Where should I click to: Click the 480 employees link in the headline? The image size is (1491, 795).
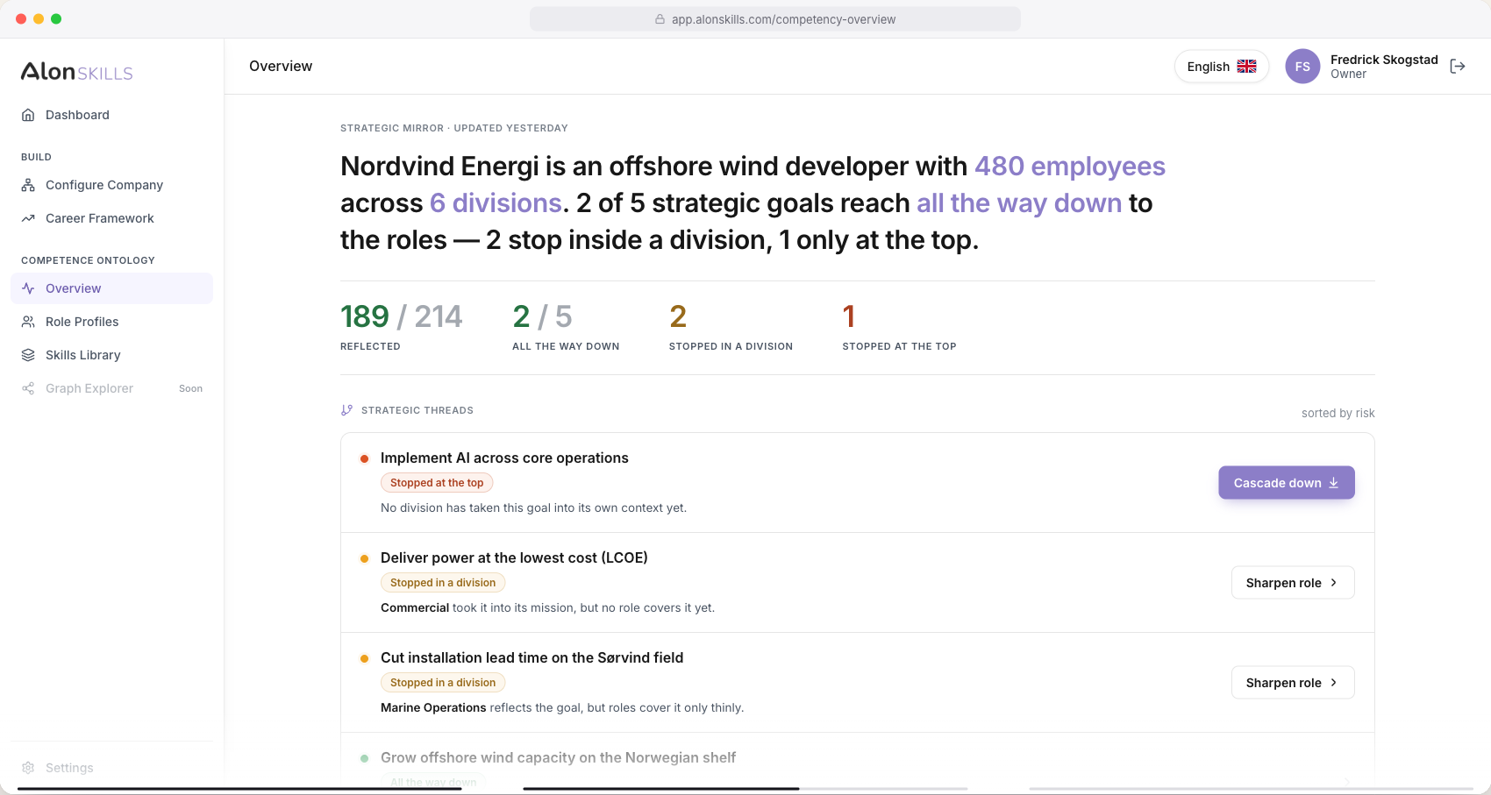1070,167
